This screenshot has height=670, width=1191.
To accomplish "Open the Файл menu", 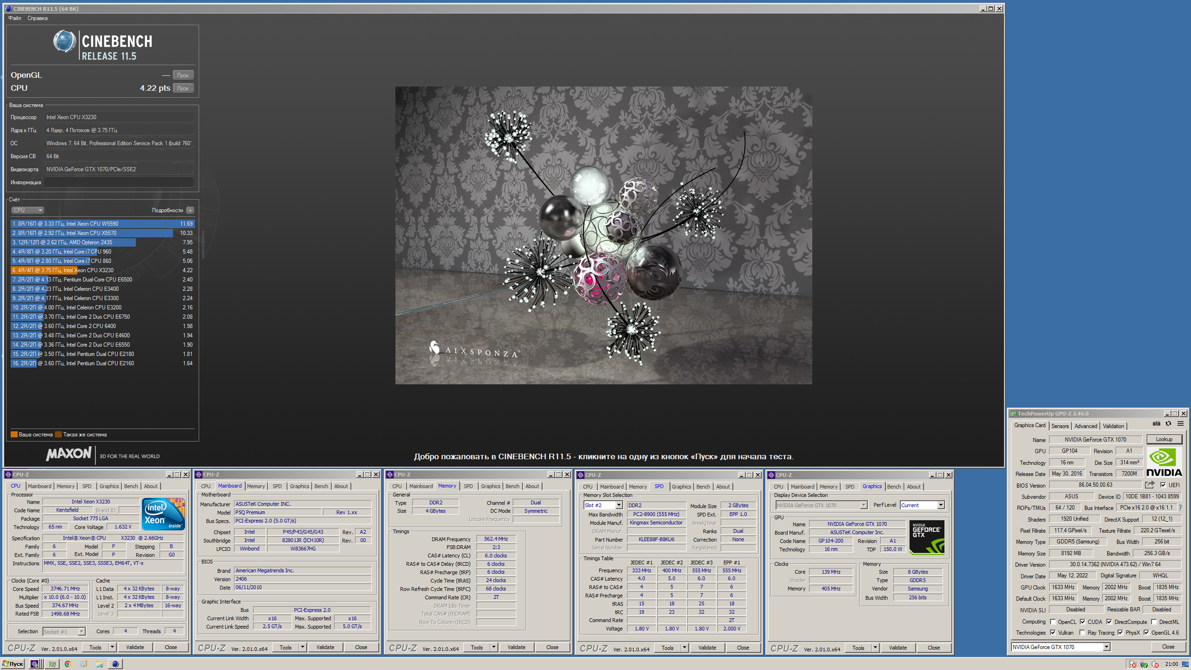I will 15,18.
